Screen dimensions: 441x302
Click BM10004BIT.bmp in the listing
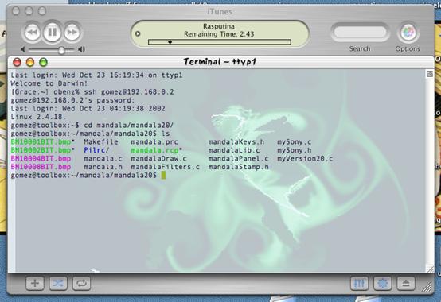coord(41,159)
